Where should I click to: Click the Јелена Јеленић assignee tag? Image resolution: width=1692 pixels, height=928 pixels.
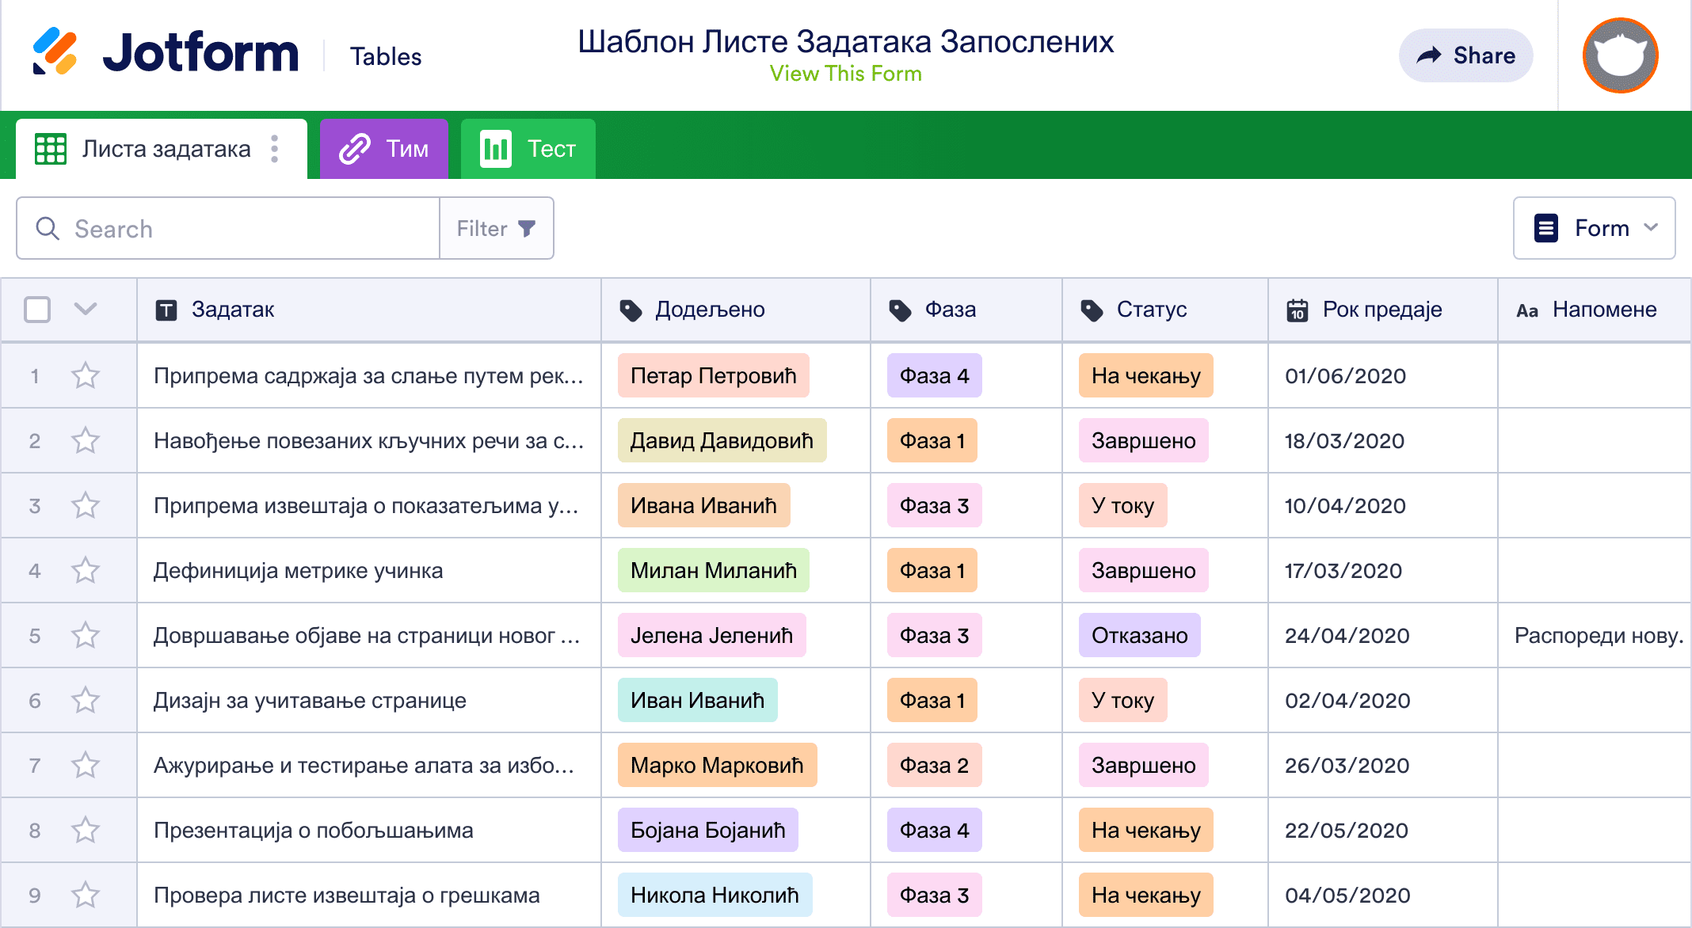(711, 635)
